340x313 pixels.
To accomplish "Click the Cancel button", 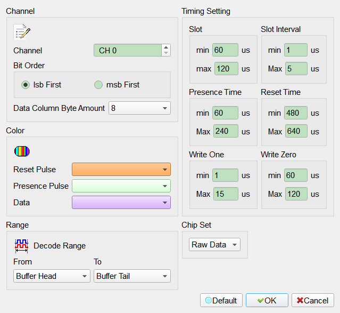I will point(313,300).
